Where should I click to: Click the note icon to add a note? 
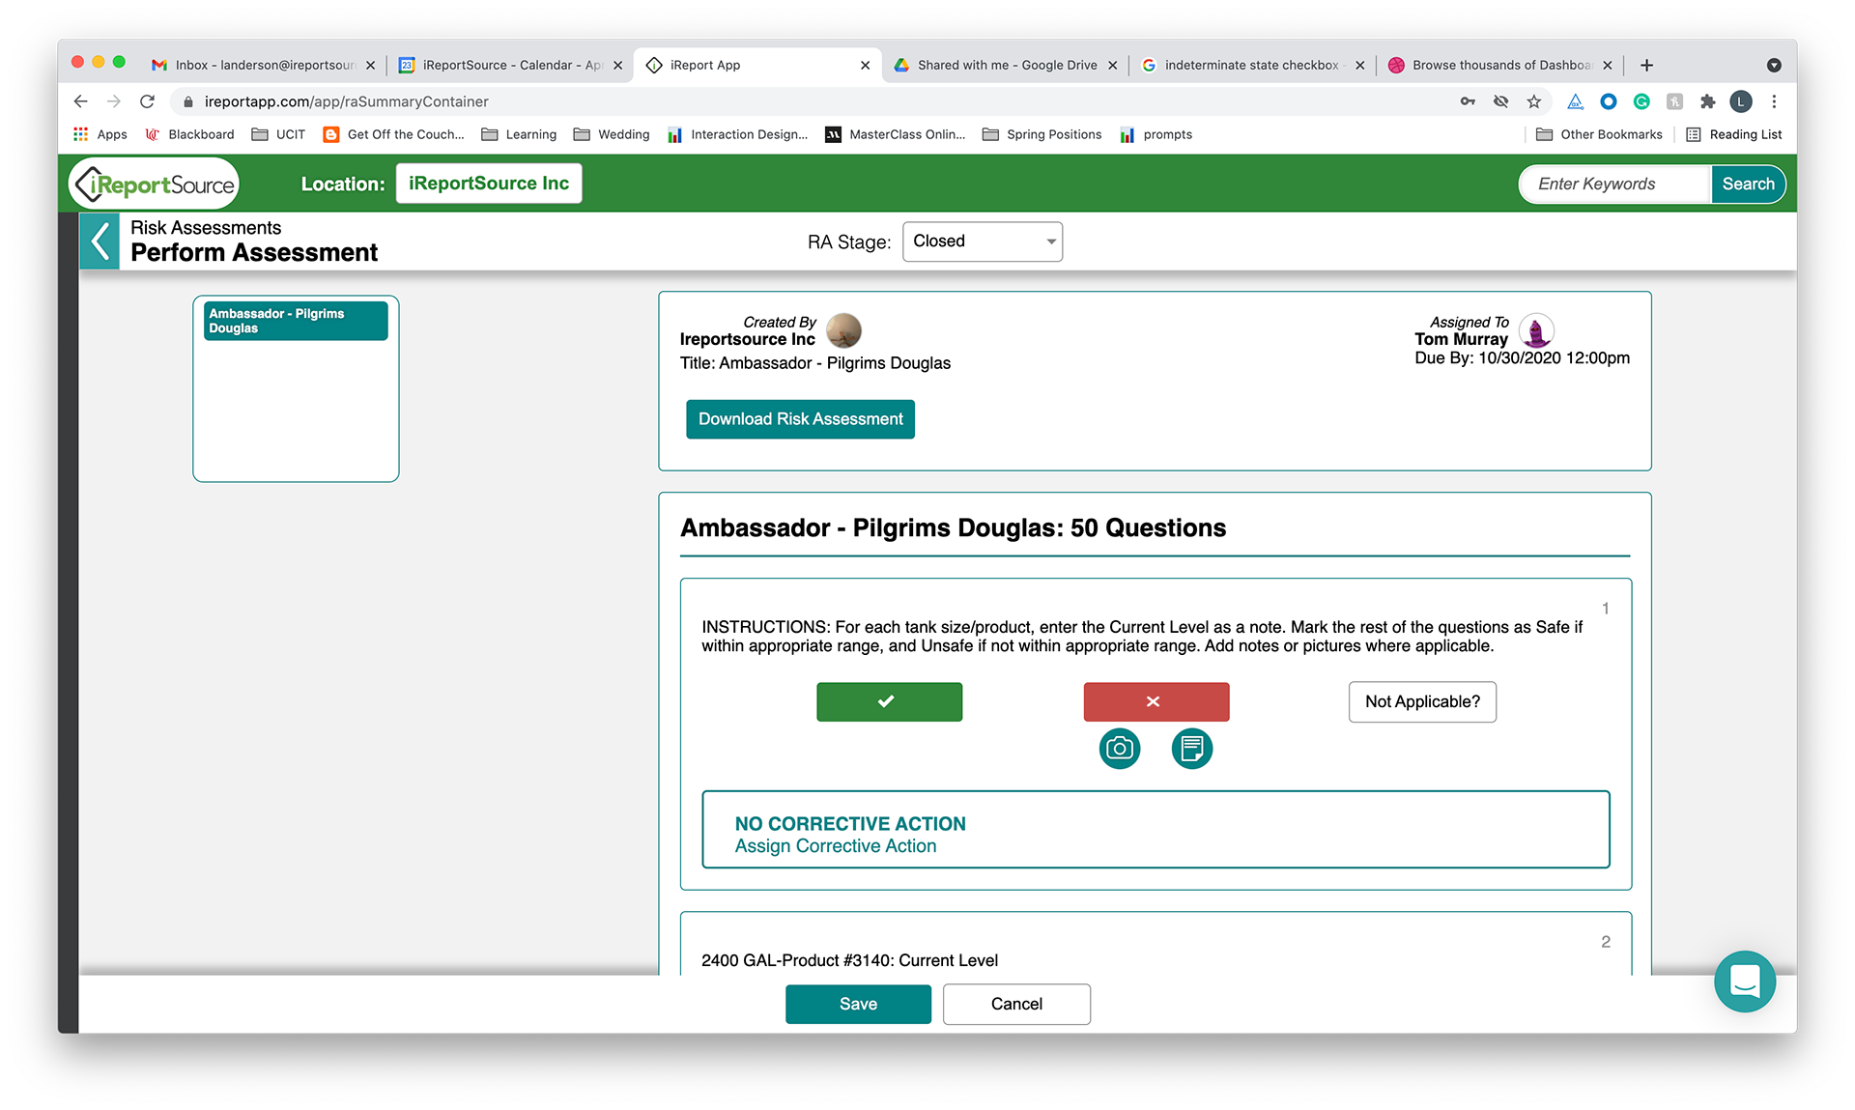click(x=1192, y=749)
